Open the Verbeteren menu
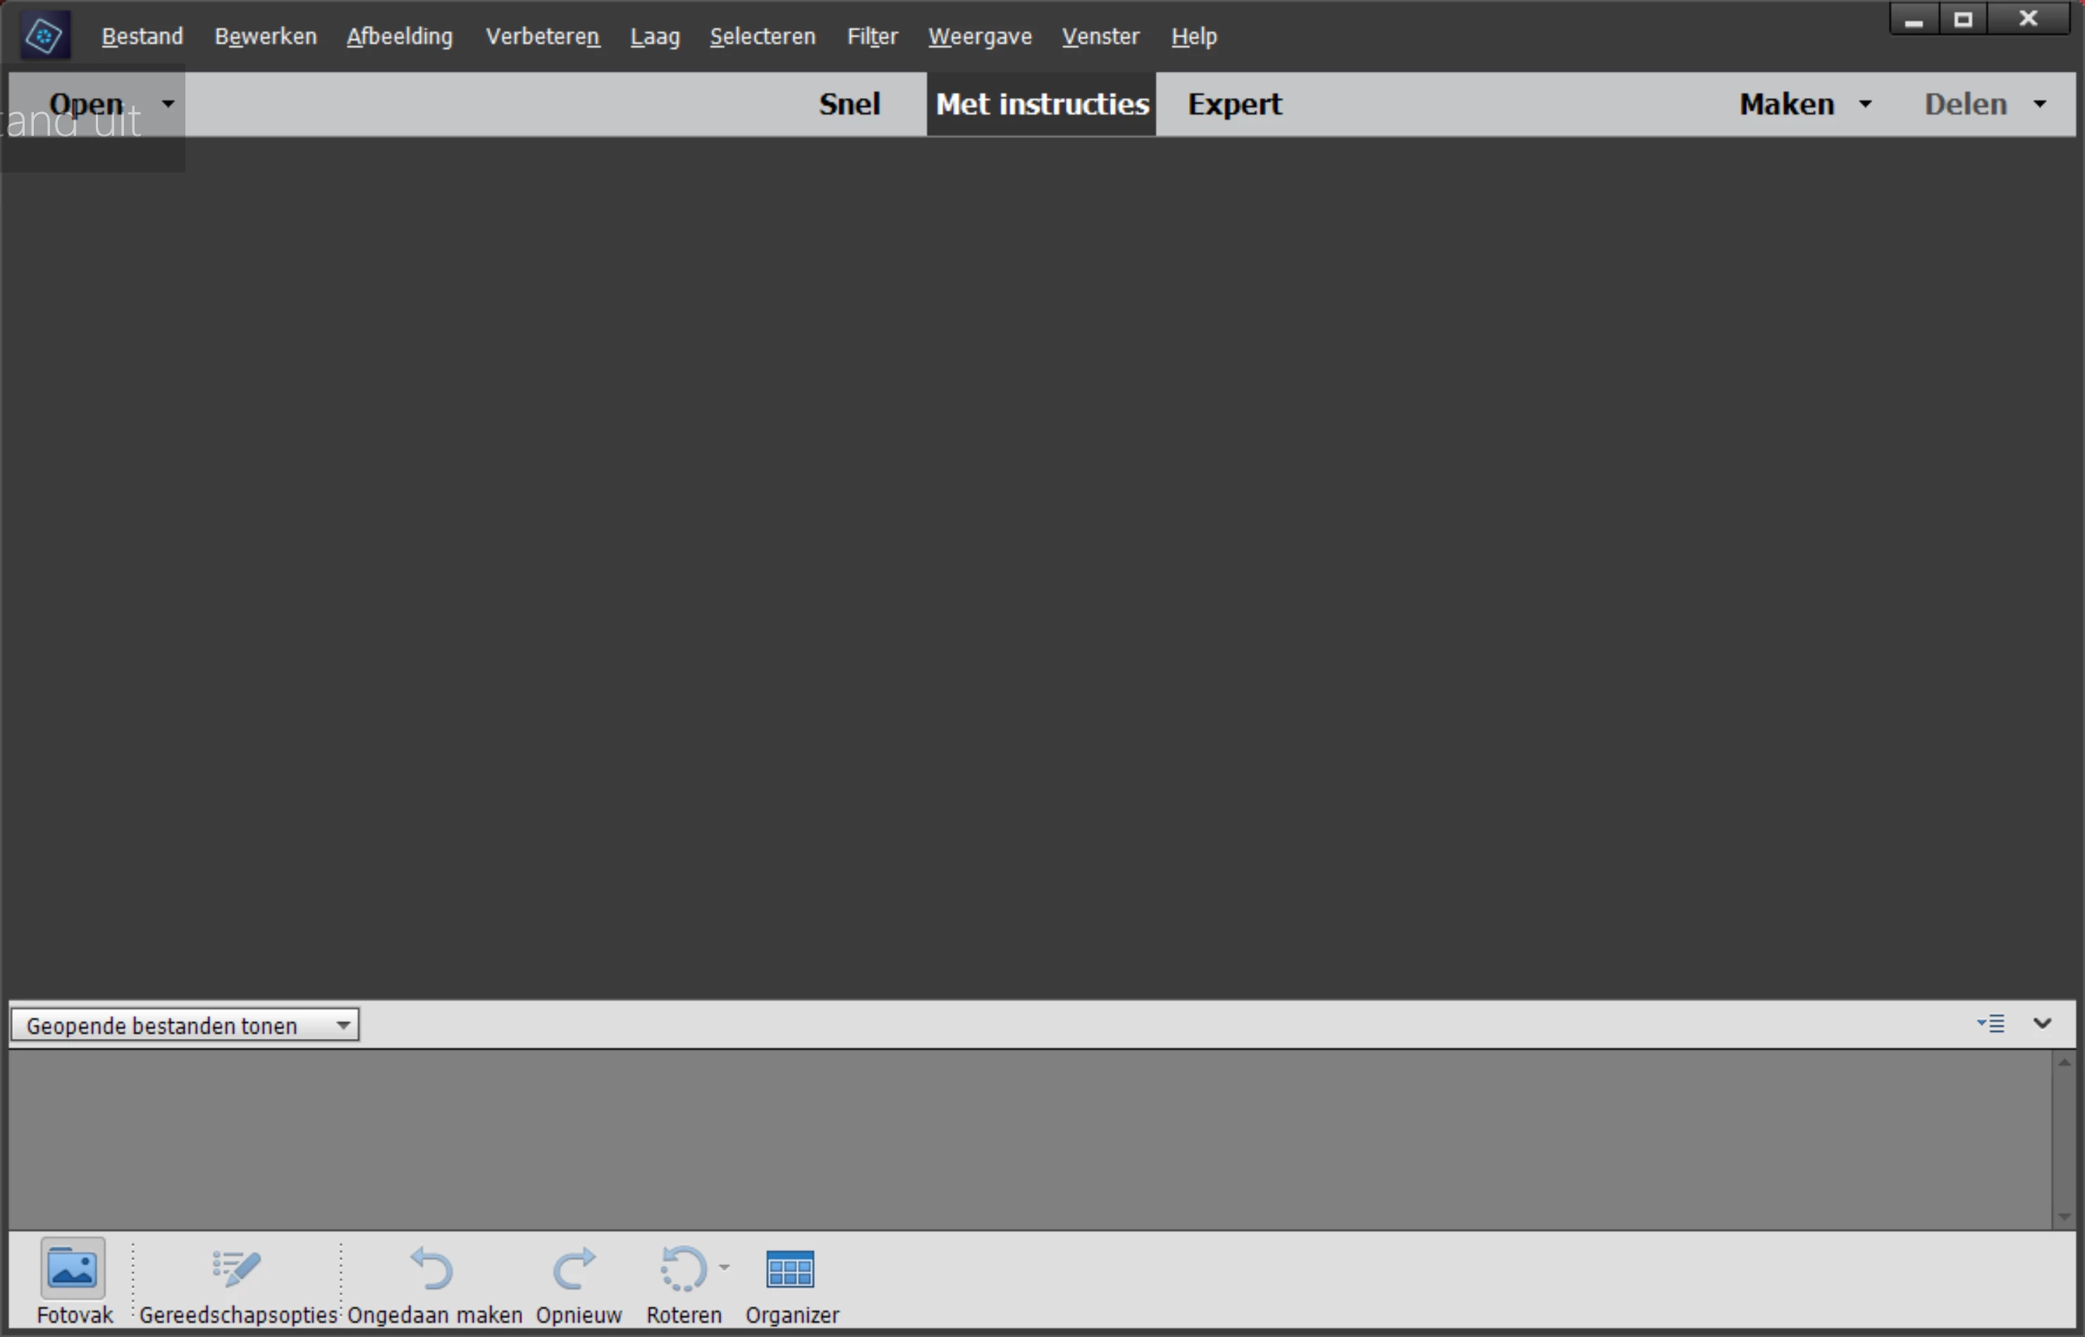Image resolution: width=2085 pixels, height=1337 pixels. [542, 37]
